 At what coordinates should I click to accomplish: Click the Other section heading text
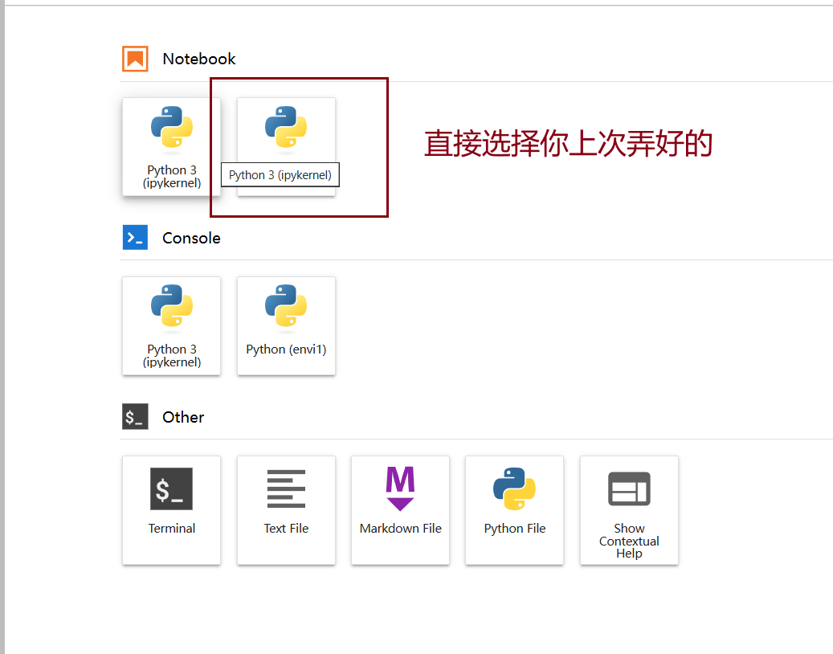point(183,417)
